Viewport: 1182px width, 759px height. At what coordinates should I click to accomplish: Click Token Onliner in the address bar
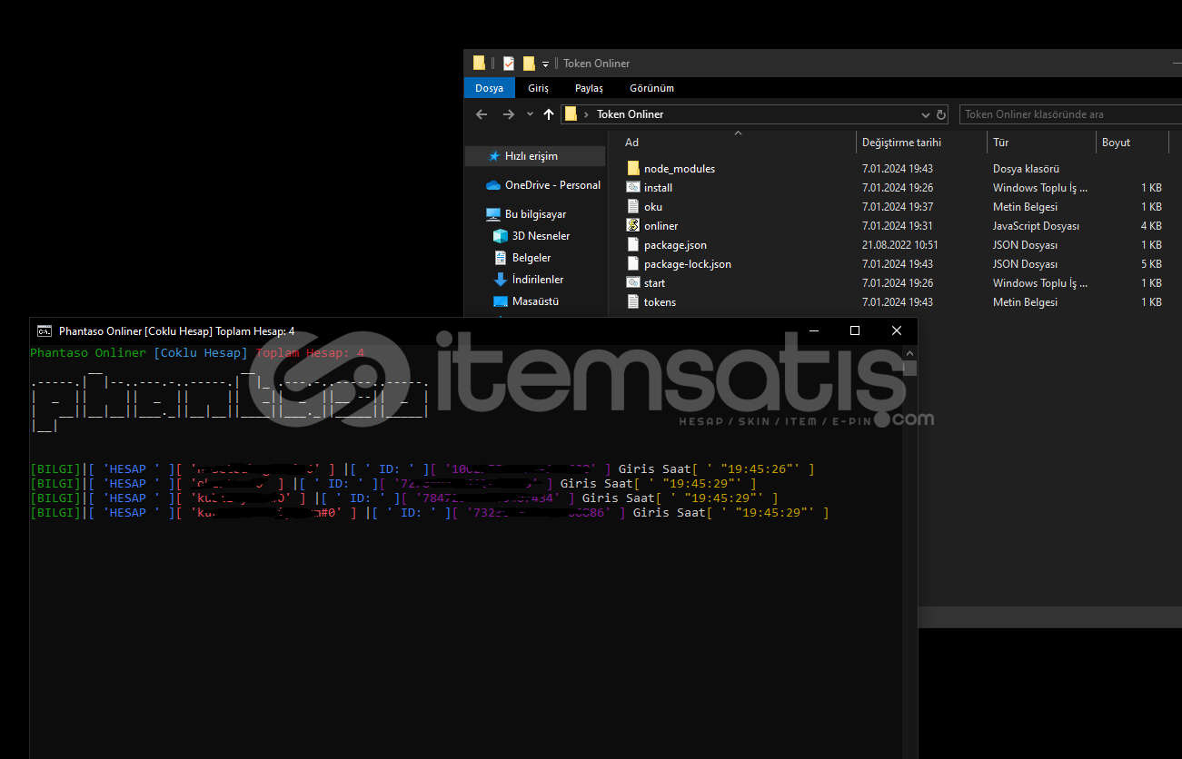point(630,114)
